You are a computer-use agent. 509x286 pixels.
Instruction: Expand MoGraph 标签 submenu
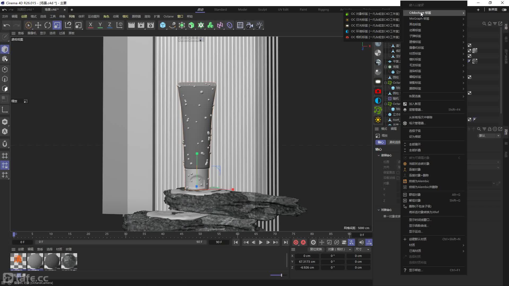[x=434, y=19]
